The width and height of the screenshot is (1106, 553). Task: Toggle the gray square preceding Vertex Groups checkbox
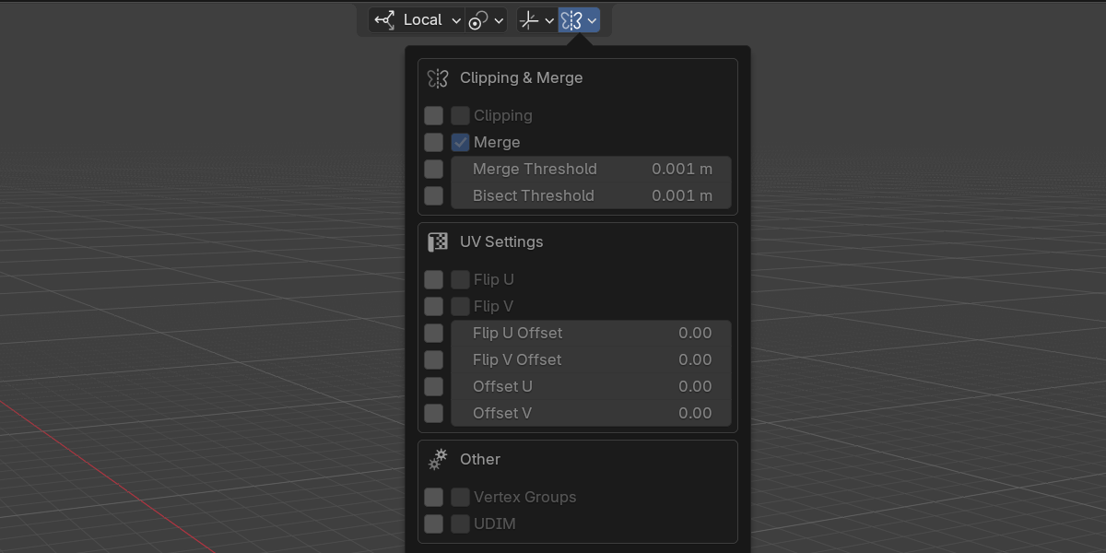[x=434, y=498]
